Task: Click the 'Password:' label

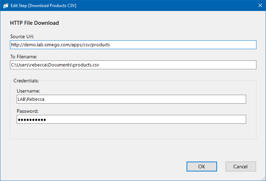Action: [27, 111]
